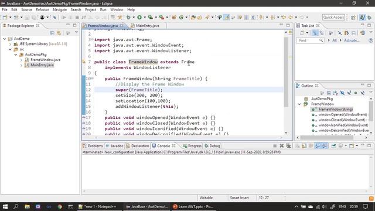
Task: Click the Find field in Task List
Action: click(x=310, y=40)
